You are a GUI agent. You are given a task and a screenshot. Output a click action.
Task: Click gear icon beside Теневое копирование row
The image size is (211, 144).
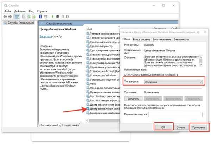[88, 33]
